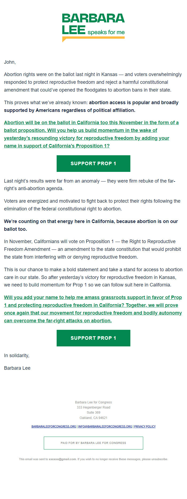Click the 'John,' greeting line
The height and width of the screenshot is (499, 187).
10,62
